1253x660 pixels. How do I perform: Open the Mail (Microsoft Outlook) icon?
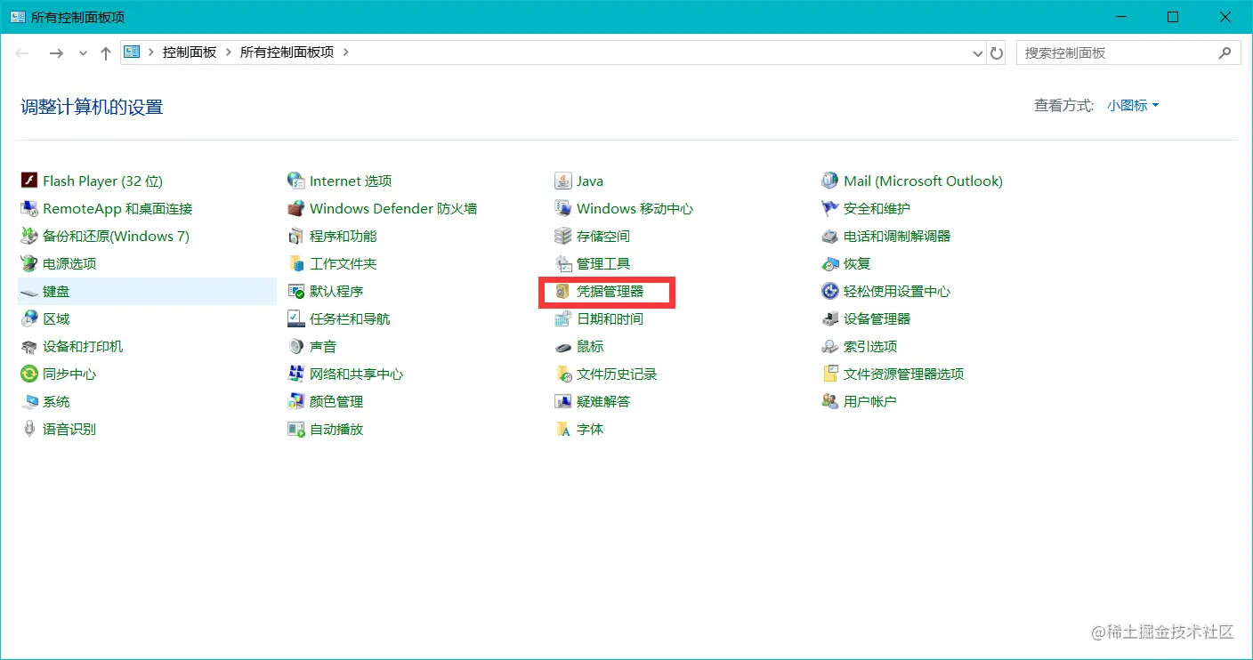pos(829,181)
